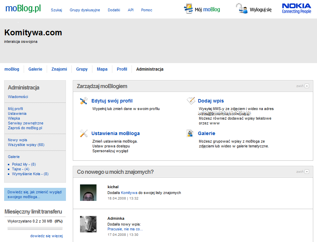Create a post via Nowy wpis
This screenshot has width=317, height=242.
click(18, 140)
